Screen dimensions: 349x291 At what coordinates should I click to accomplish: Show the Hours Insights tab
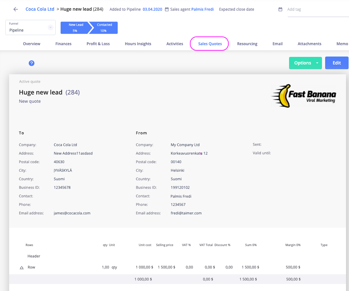click(138, 44)
